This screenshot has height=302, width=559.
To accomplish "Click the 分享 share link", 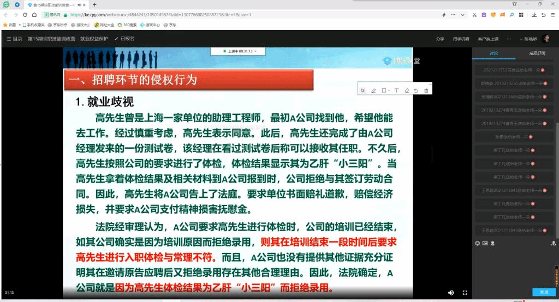I will [x=440, y=39].
